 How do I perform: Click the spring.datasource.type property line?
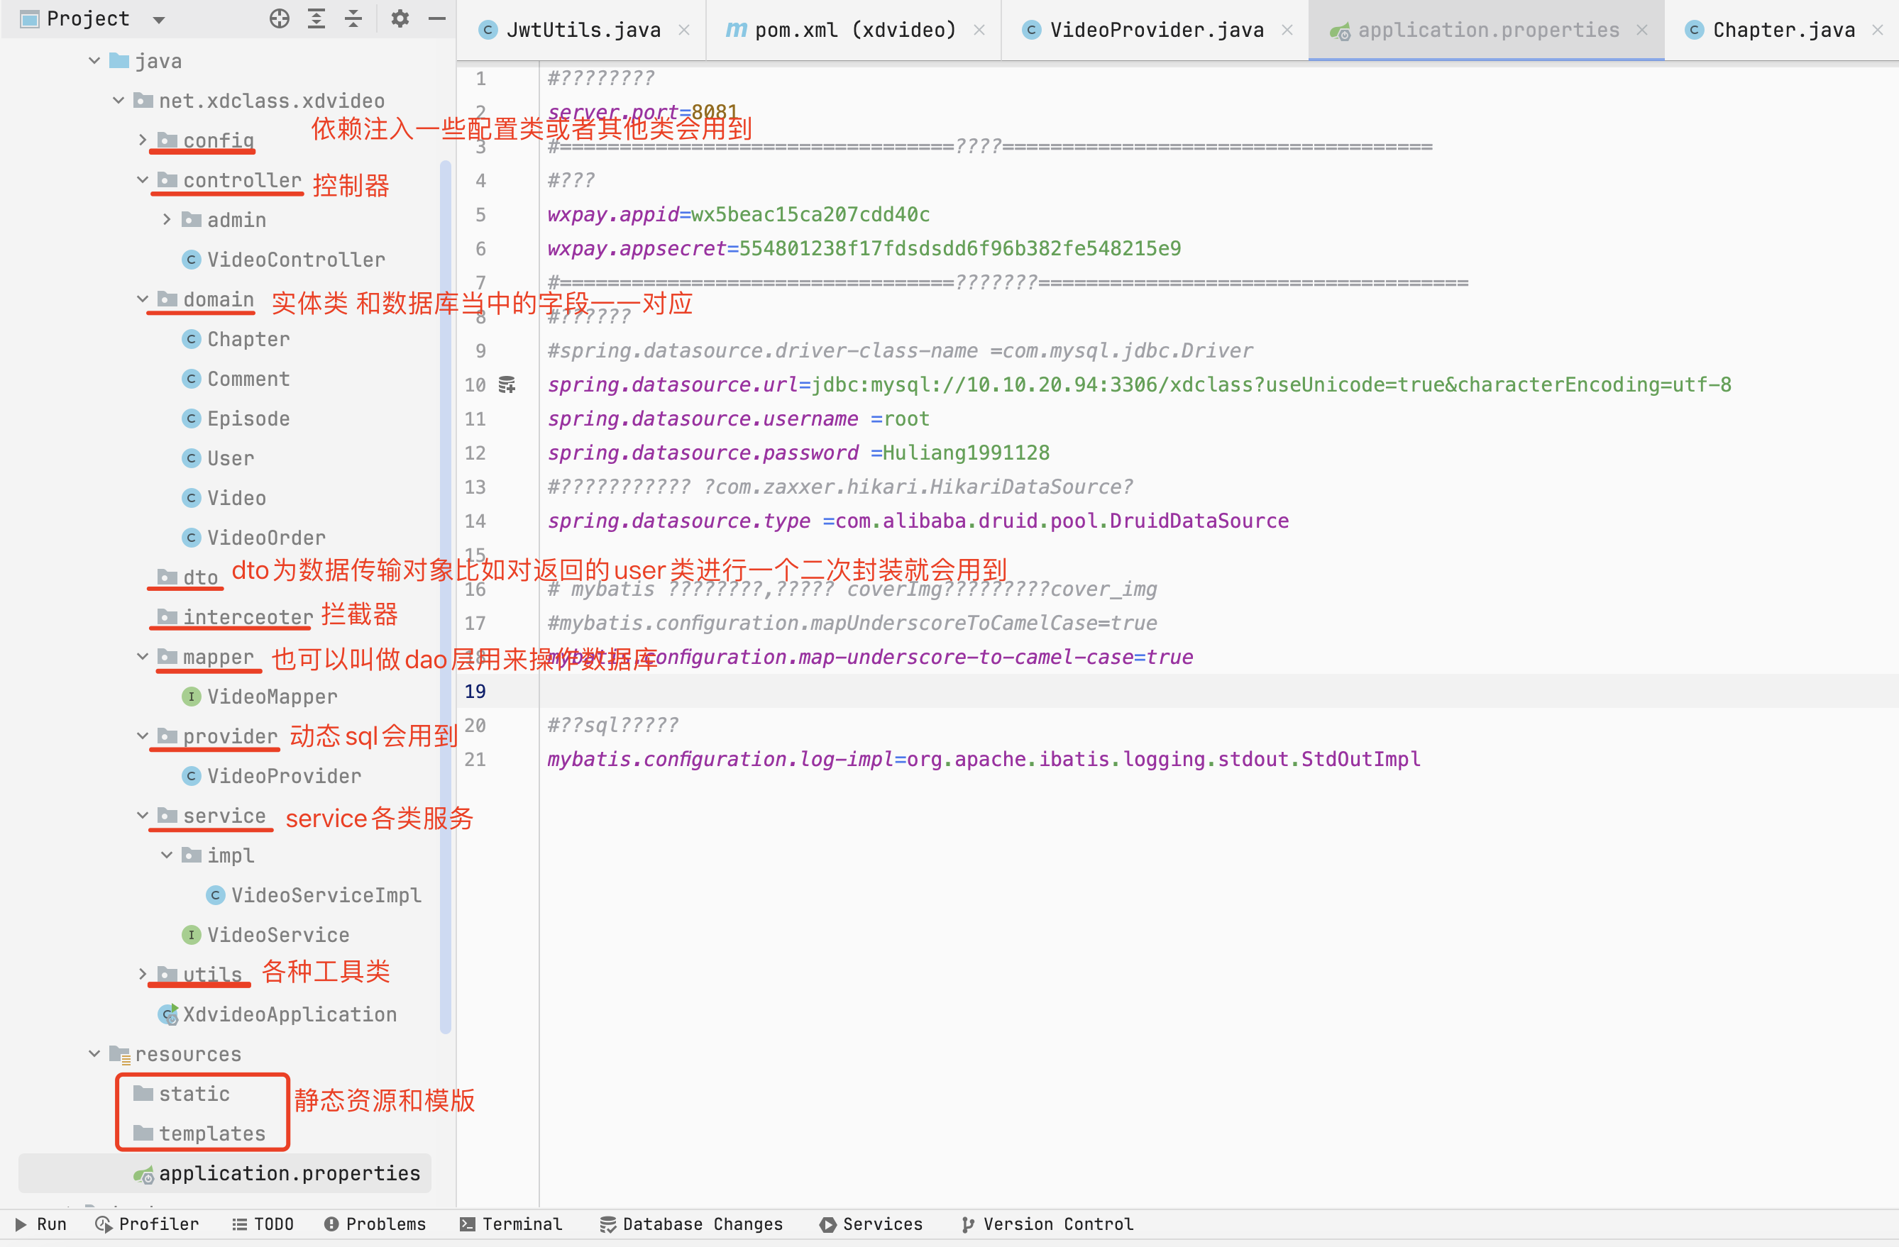pos(918,520)
